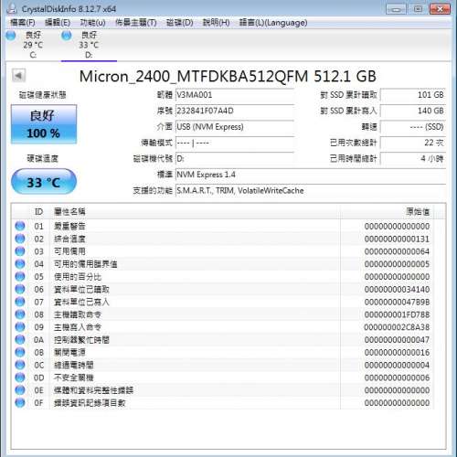The width and height of the screenshot is (457, 457).
Task: Click the drive letter field D:
Action: coord(235,158)
